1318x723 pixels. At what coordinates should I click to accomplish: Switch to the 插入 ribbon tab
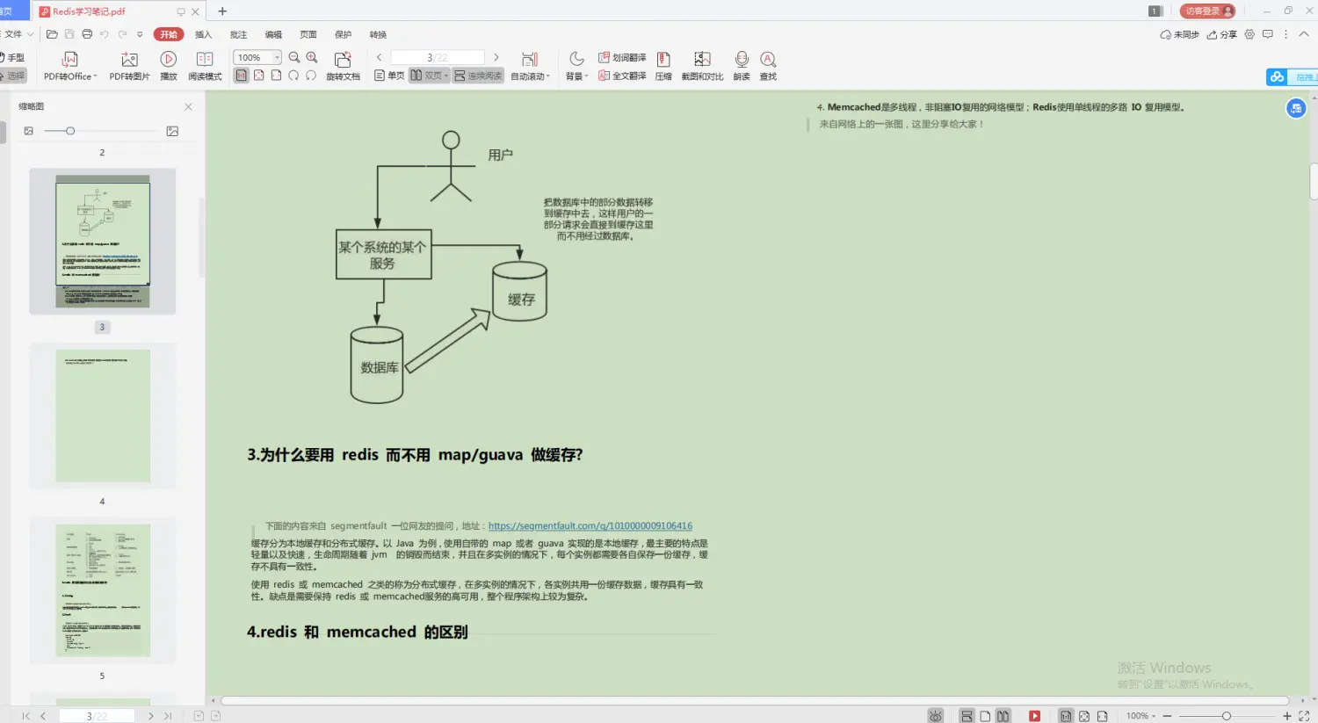tap(203, 34)
